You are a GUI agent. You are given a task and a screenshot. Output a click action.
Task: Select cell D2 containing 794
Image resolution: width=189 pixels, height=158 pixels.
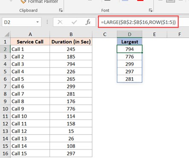(x=130, y=49)
